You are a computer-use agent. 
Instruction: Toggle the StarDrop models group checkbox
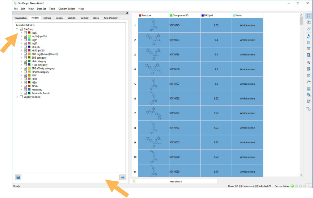coord(21,29)
